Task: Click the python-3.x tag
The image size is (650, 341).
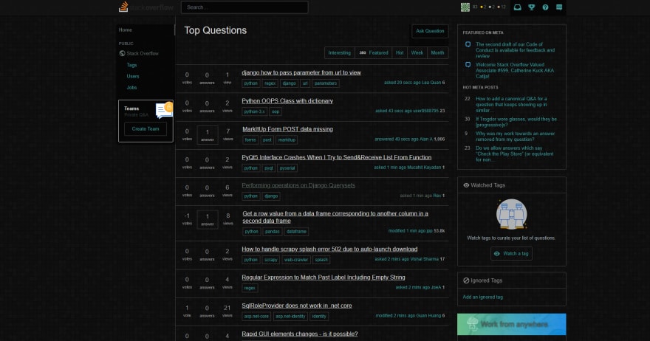Action: tap(255, 111)
